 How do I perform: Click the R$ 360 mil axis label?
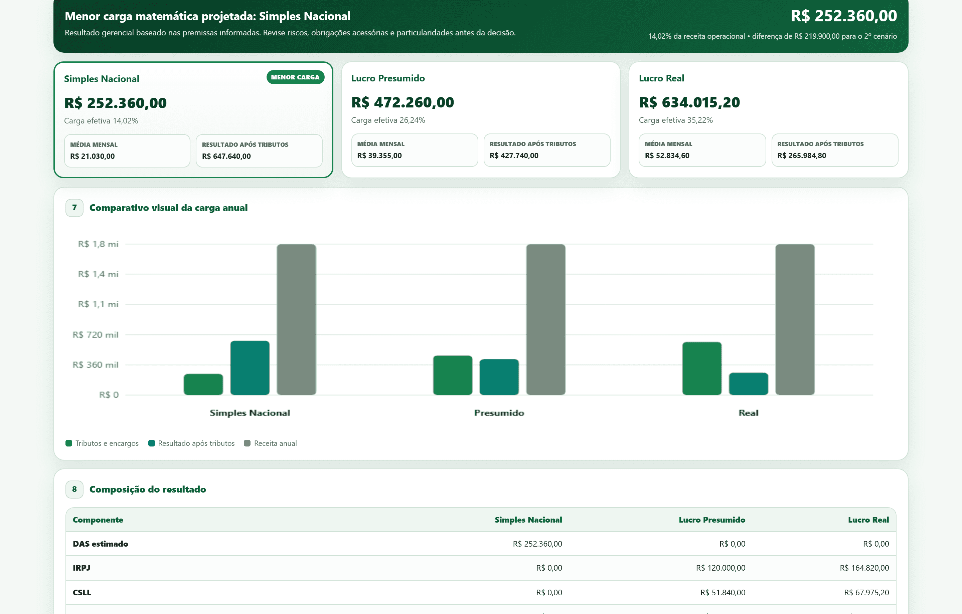(x=95, y=364)
